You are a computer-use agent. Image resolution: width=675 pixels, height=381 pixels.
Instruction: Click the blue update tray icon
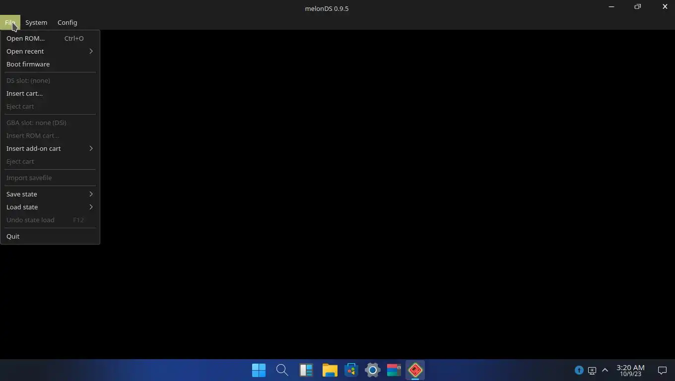point(579,370)
